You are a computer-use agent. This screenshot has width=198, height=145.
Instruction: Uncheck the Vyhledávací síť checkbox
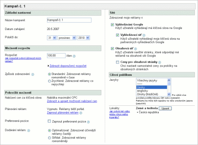(117, 35)
